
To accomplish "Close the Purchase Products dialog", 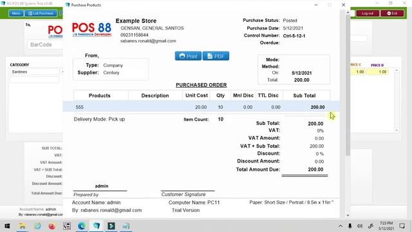I will (343, 5).
